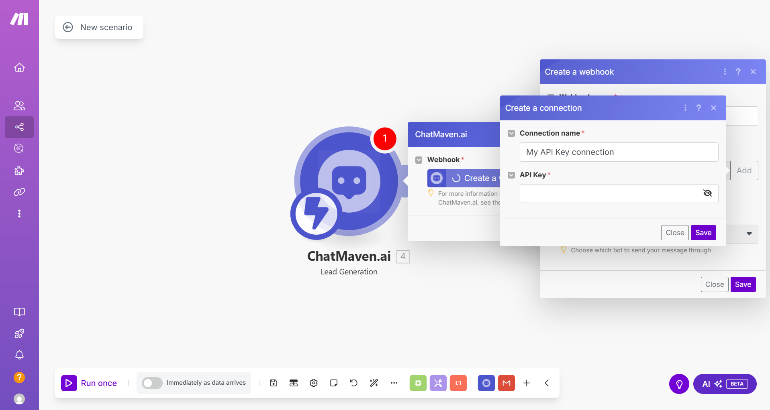Screen dimensions: 770x410
Task: Open the Scenarios share icon in sidebar
Action: [x=19, y=127]
